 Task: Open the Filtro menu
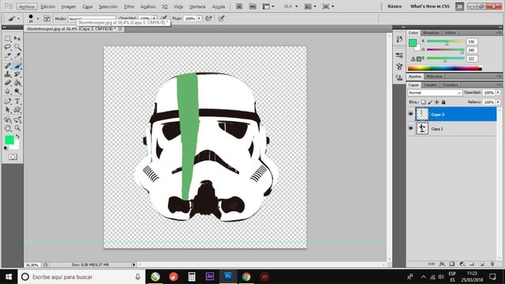coord(129,6)
